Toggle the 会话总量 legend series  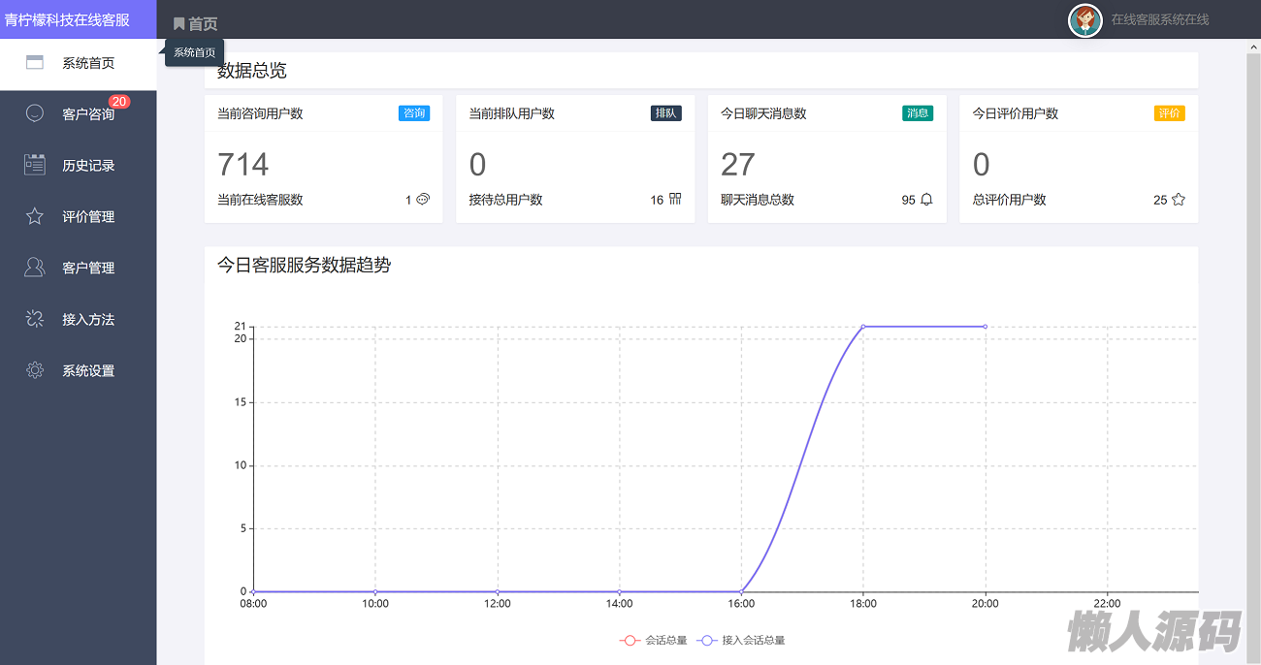pos(653,641)
